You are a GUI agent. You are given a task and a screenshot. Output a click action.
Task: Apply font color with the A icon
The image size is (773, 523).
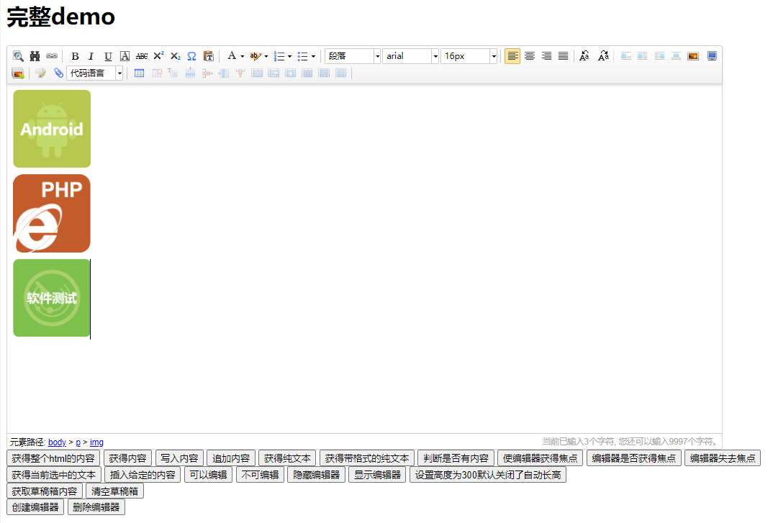point(232,56)
